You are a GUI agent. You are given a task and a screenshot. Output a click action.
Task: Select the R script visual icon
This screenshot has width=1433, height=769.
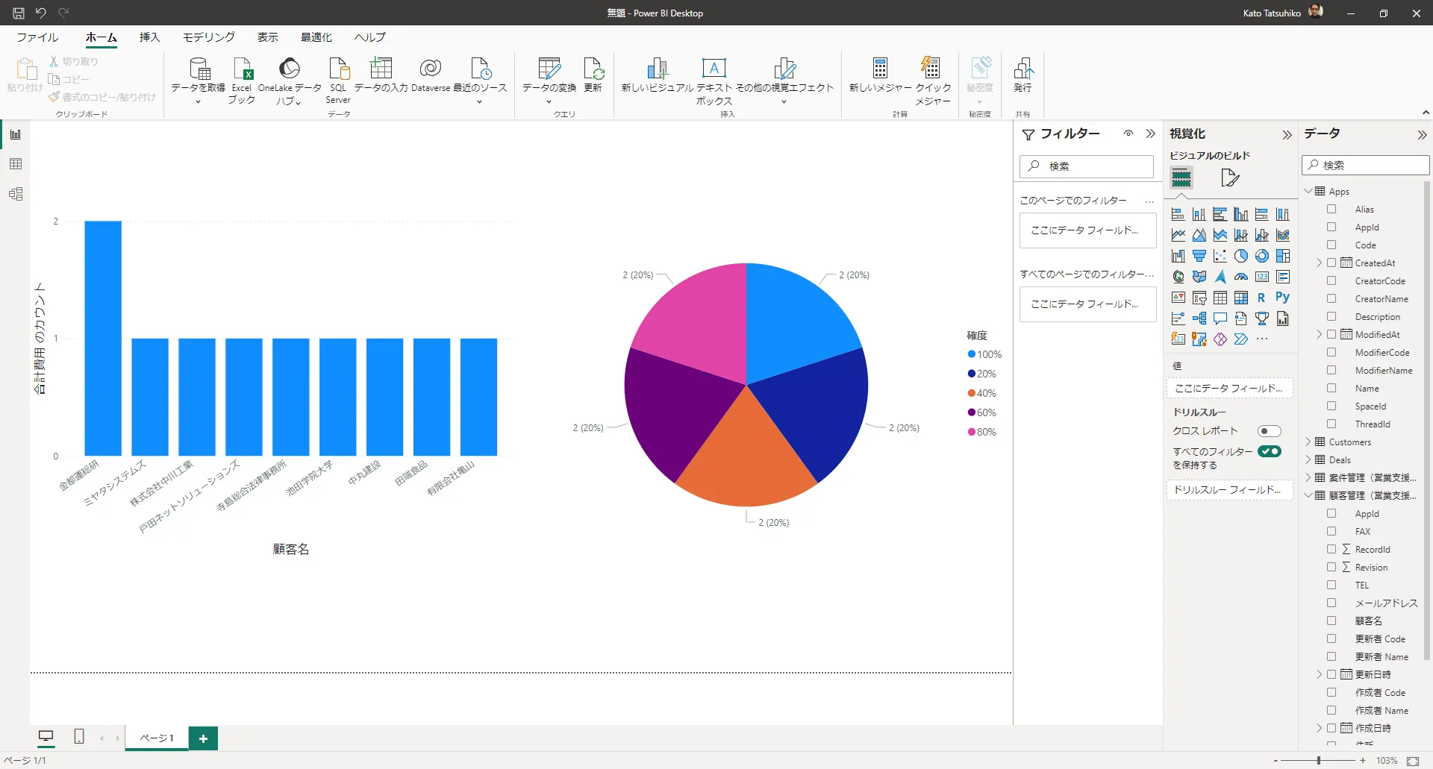[x=1262, y=298]
